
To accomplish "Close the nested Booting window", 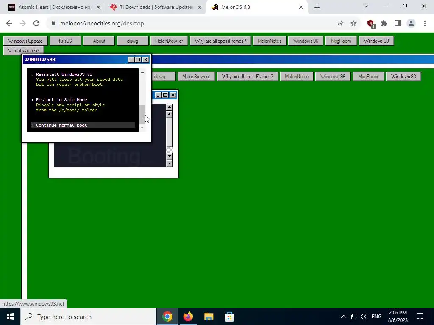I will [x=173, y=95].
